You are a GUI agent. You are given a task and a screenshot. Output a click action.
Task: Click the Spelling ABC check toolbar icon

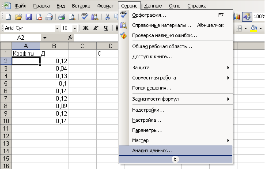pyautogui.click(x=84, y=16)
